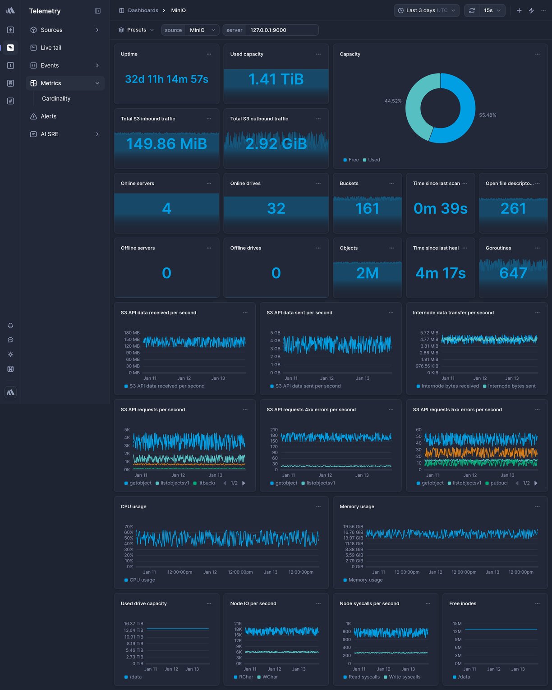Click the notifications bell icon
552x690 pixels.
pos(10,325)
